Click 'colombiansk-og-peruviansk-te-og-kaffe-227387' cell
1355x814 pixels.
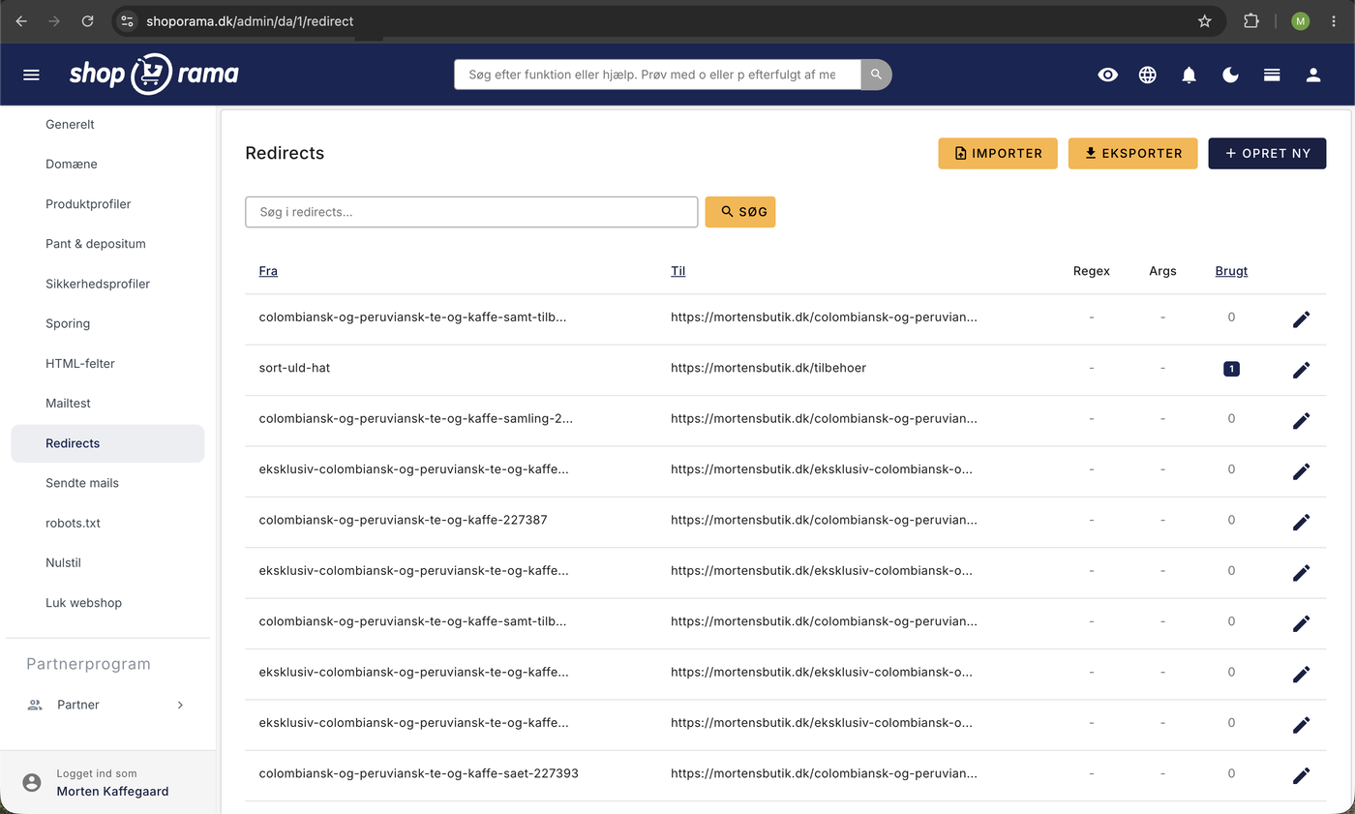click(x=403, y=520)
